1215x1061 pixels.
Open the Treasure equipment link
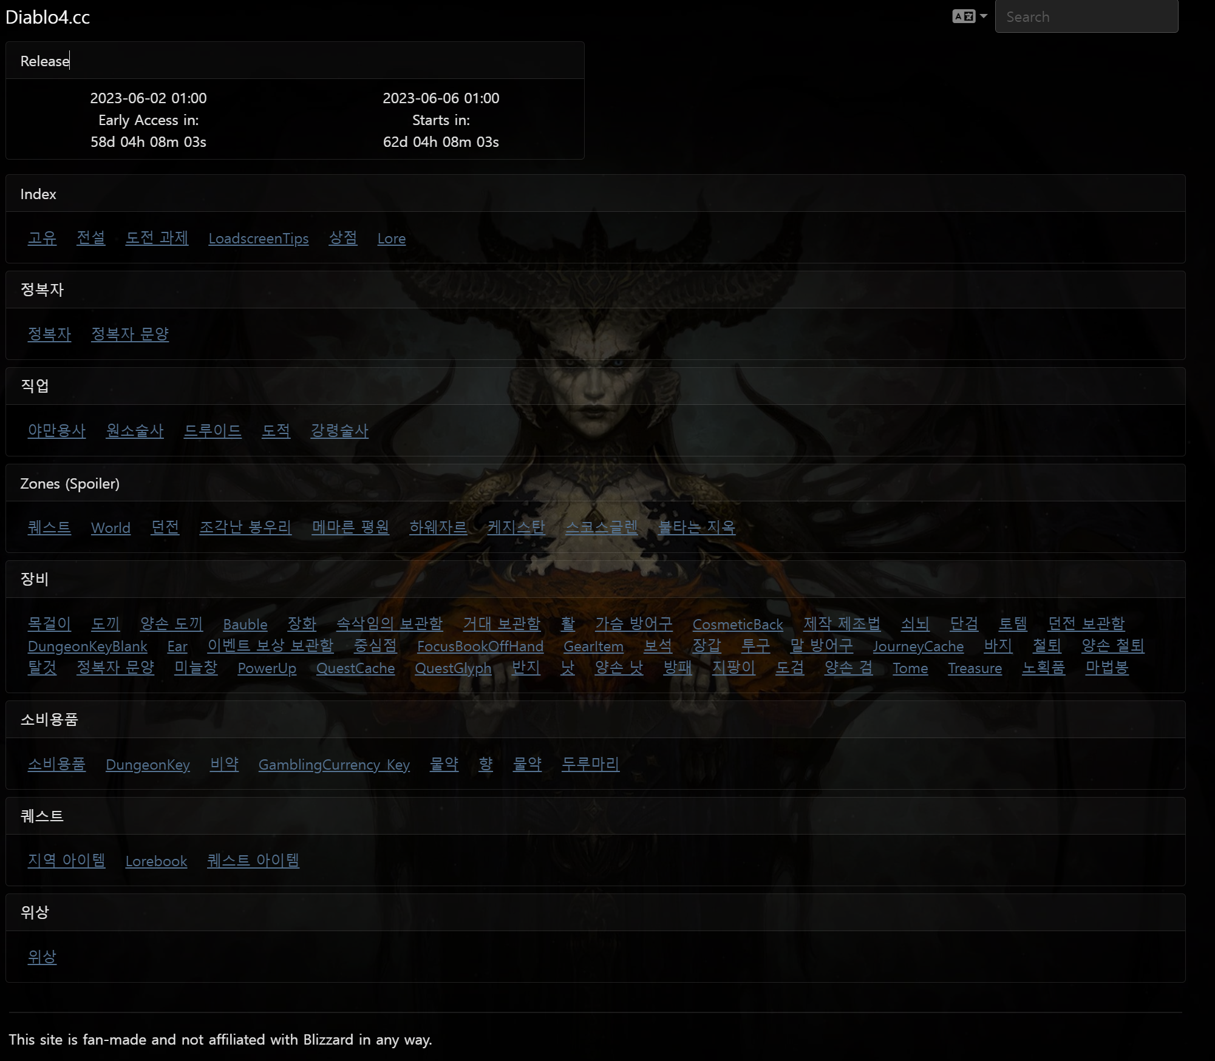(x=975, y=668)
